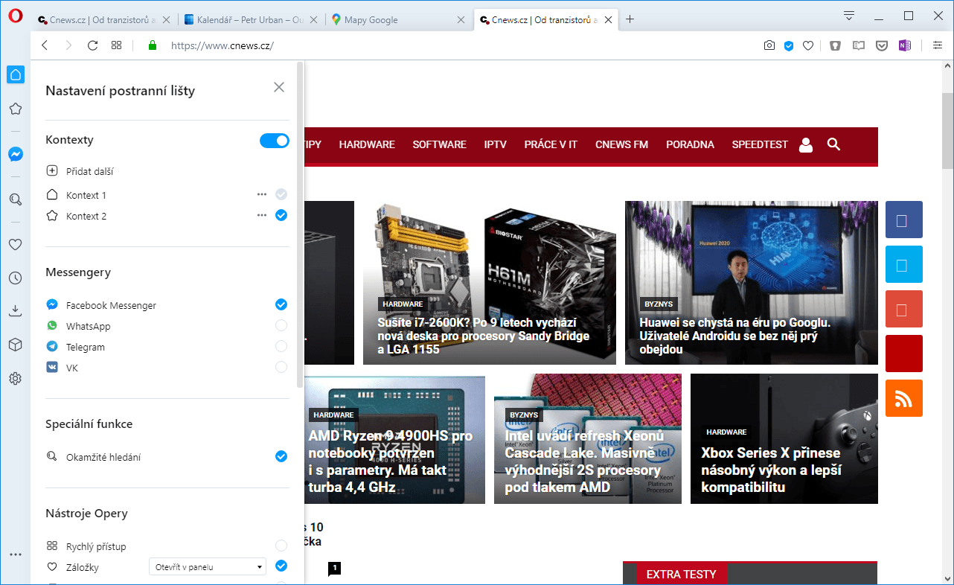
Task: Open Extensions cube icon in sidebar
Action: pos(15,345)
